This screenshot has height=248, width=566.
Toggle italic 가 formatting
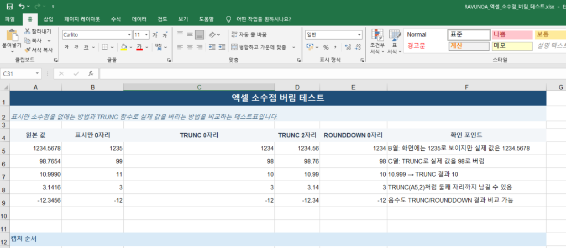pos(76,47)
